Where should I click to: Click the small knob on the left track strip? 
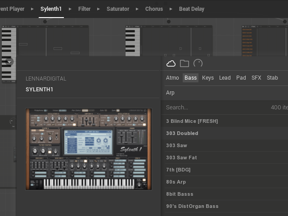pyautogui.click(x=13, y=121)
